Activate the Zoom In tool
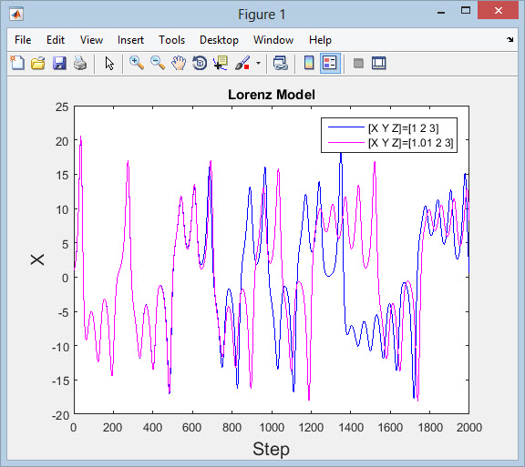 click(137, 63)
